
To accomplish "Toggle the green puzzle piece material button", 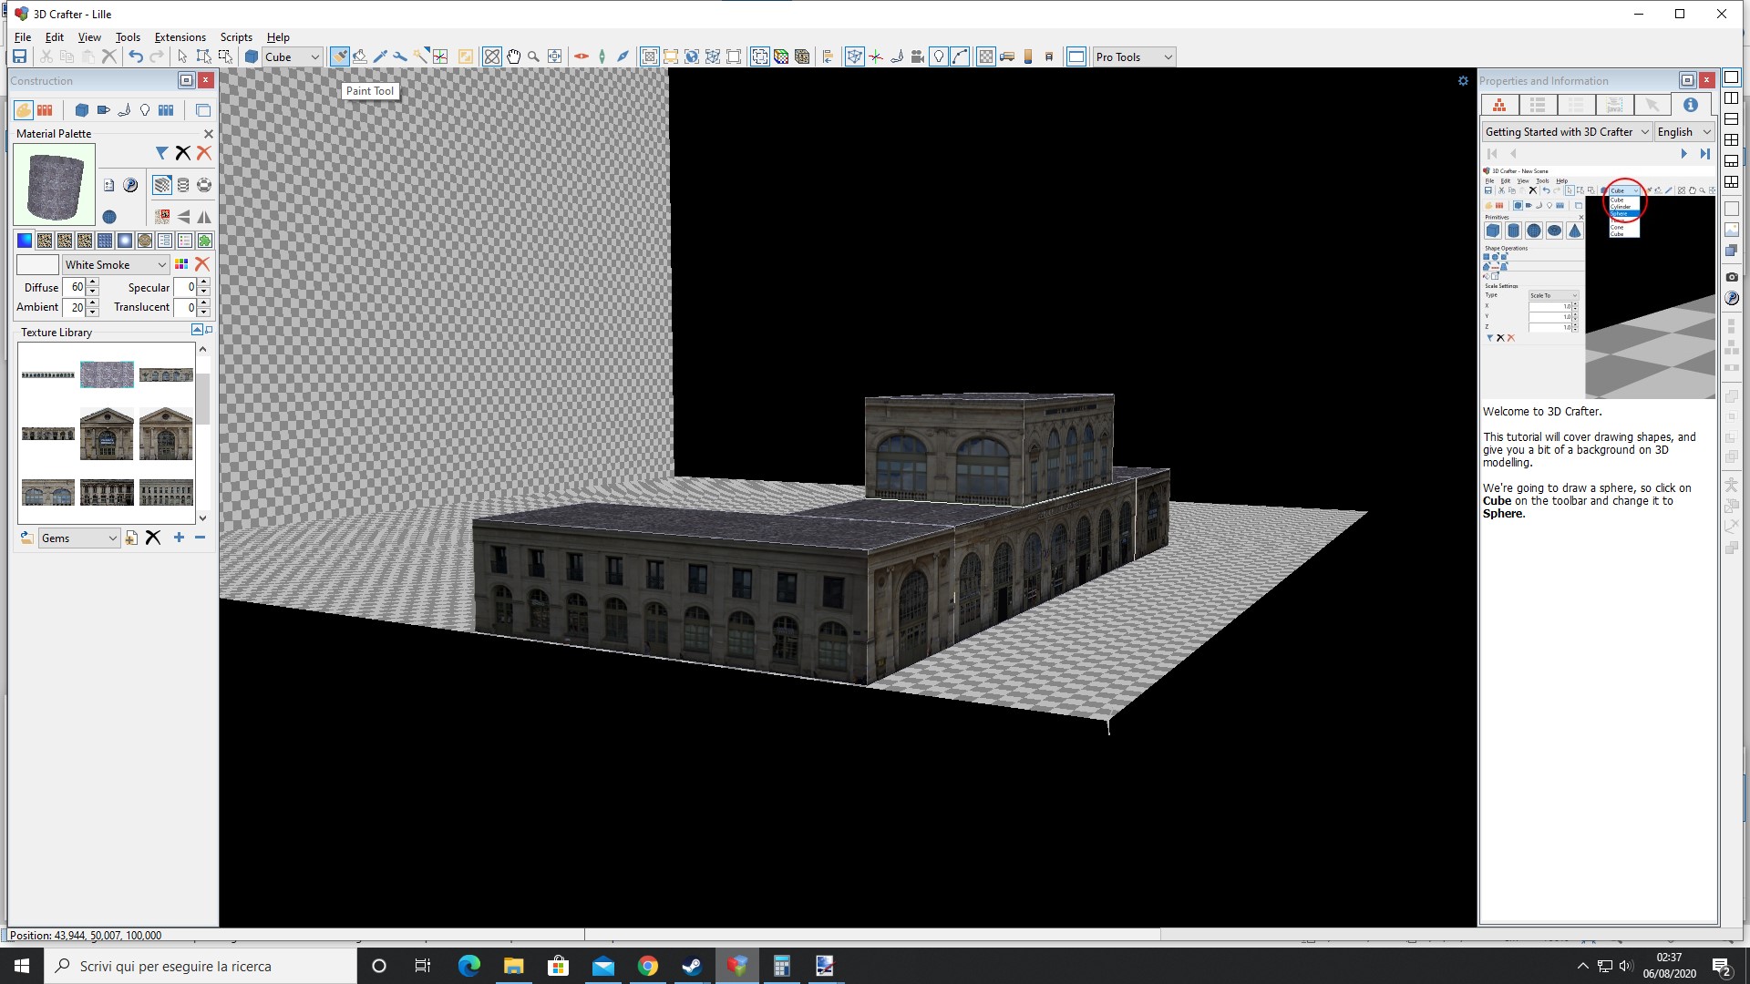I will pyautogui.click(x=205, y=241).
